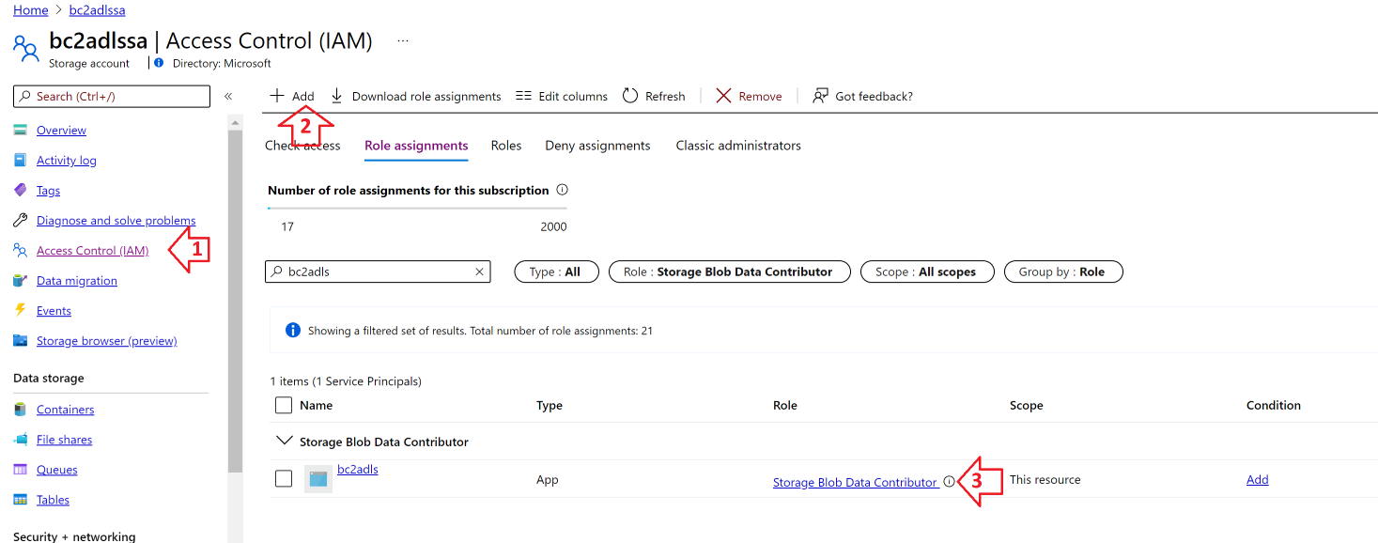Open the Type : All filter
Image resolution: width=1378 pixels, height=543 pixels.
tap(555, 271)
